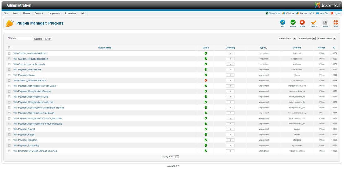
Task: Sort by Access column header
Action: click(321, 48)
